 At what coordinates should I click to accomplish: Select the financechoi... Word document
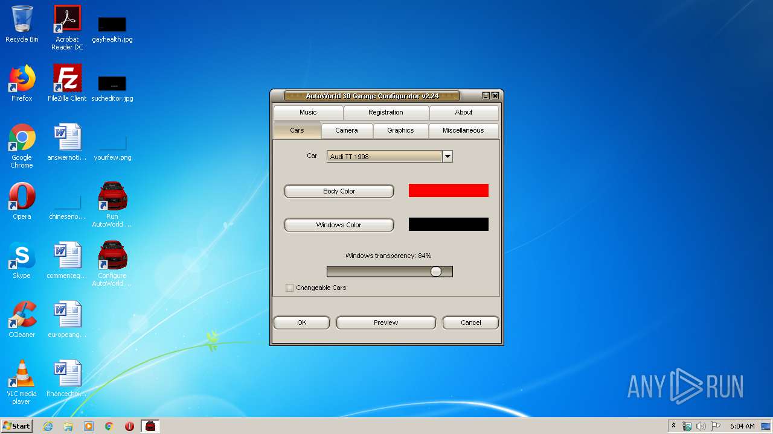pos(67,379)
